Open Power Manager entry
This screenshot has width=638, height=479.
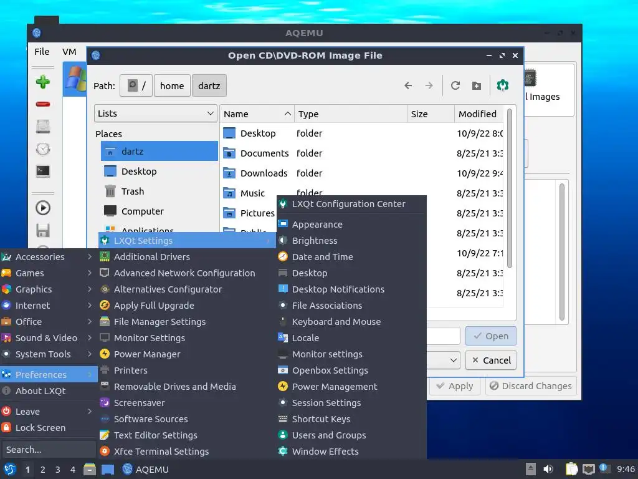(x=187, y=354)
